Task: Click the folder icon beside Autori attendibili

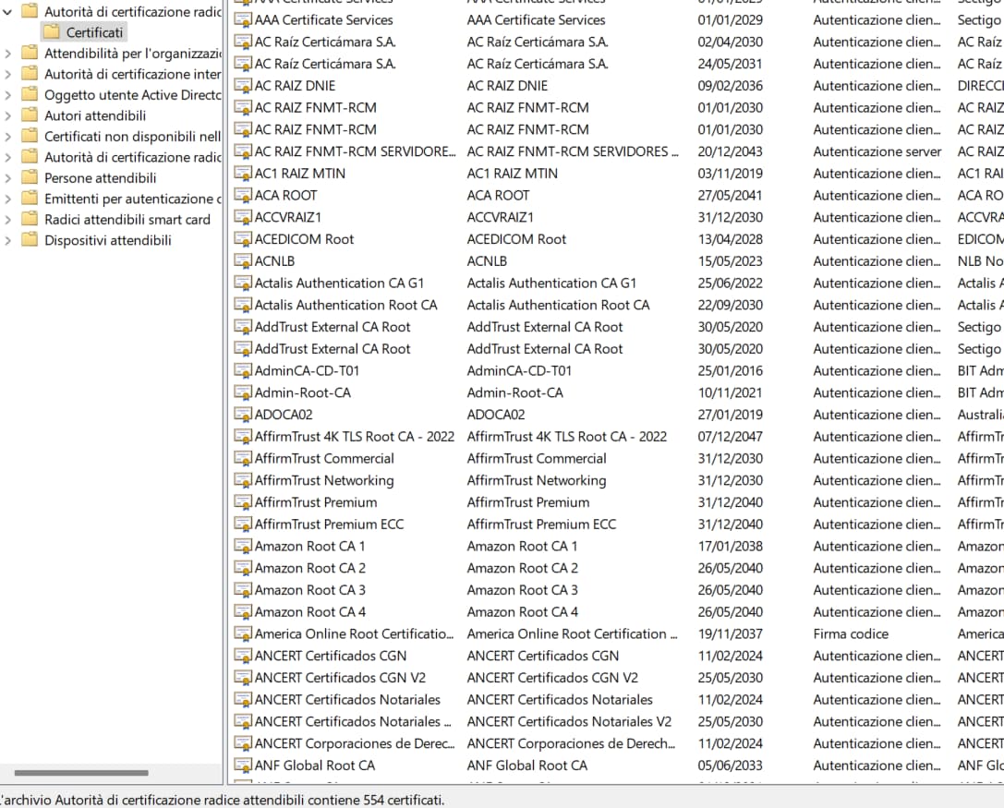Action: (x=30, y=115)
